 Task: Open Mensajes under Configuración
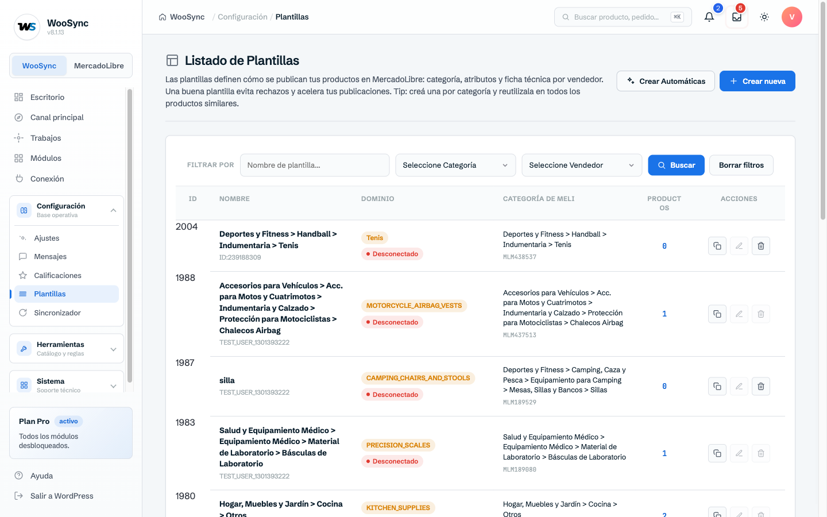67,256
